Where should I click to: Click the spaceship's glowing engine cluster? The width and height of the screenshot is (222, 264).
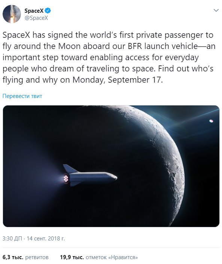pos(66,179)
